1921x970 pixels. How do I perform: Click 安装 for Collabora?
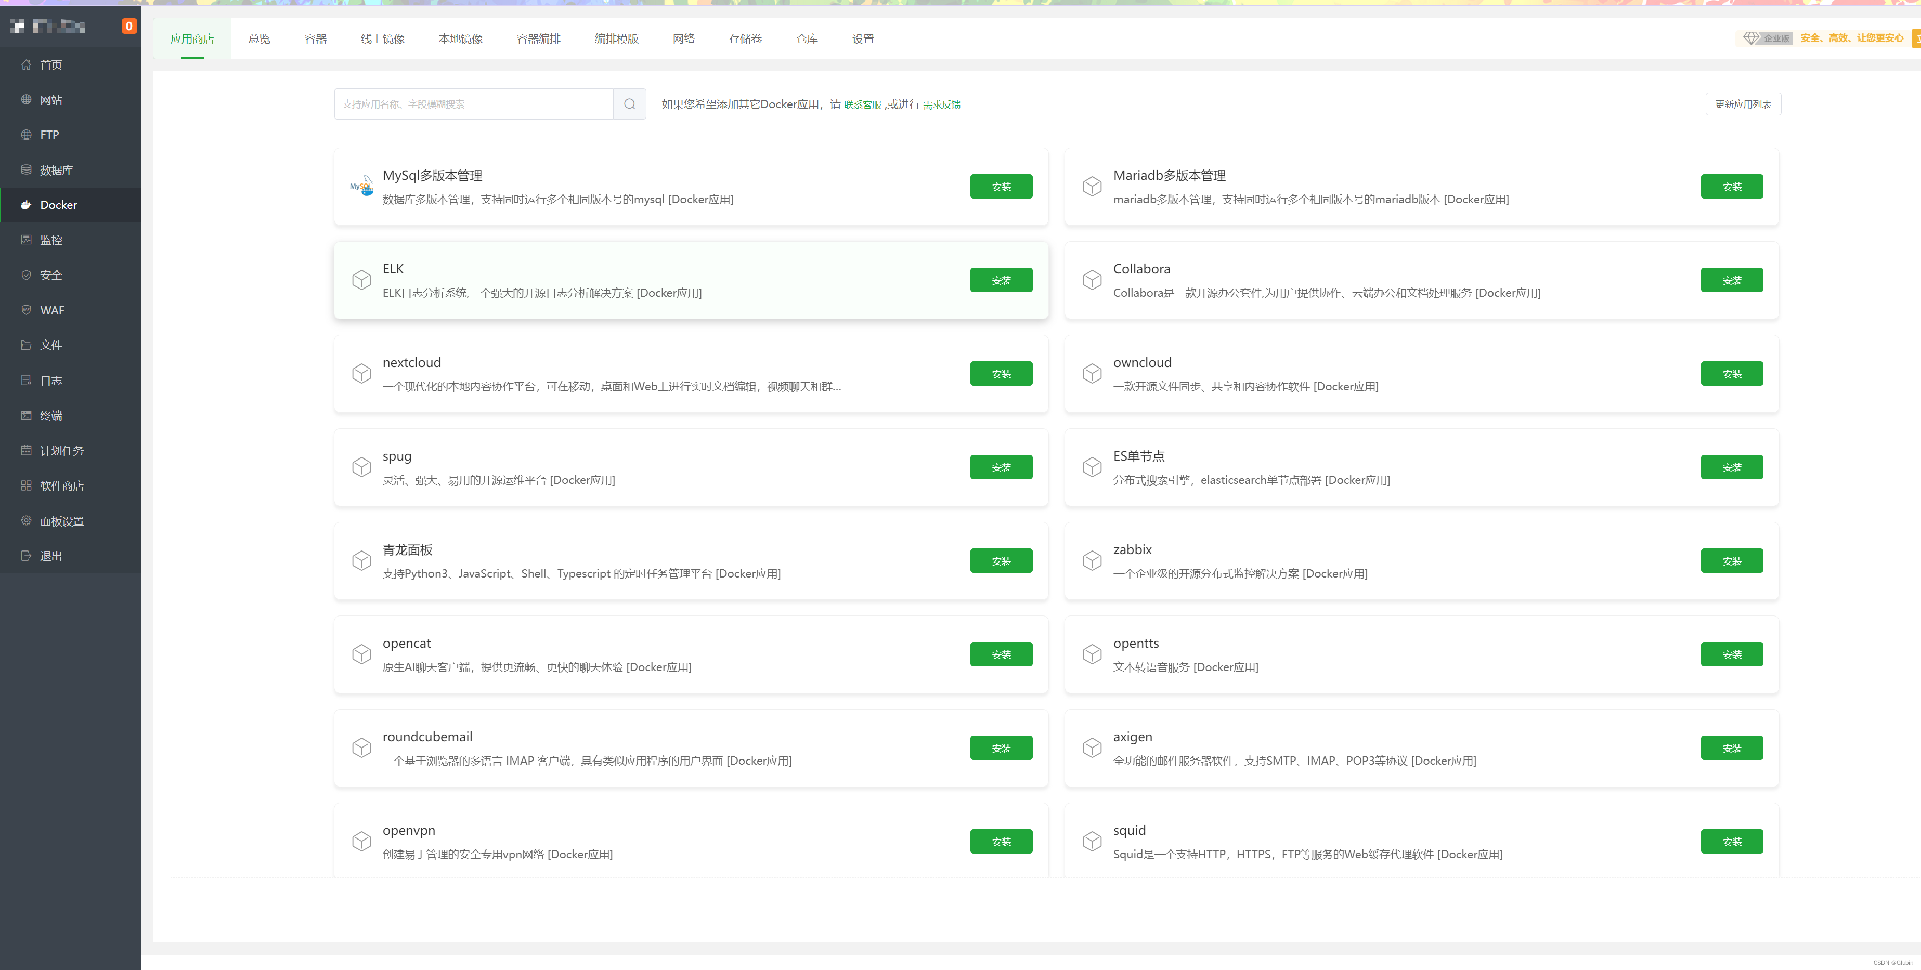pyautogui.click(x=1732, y=280)
